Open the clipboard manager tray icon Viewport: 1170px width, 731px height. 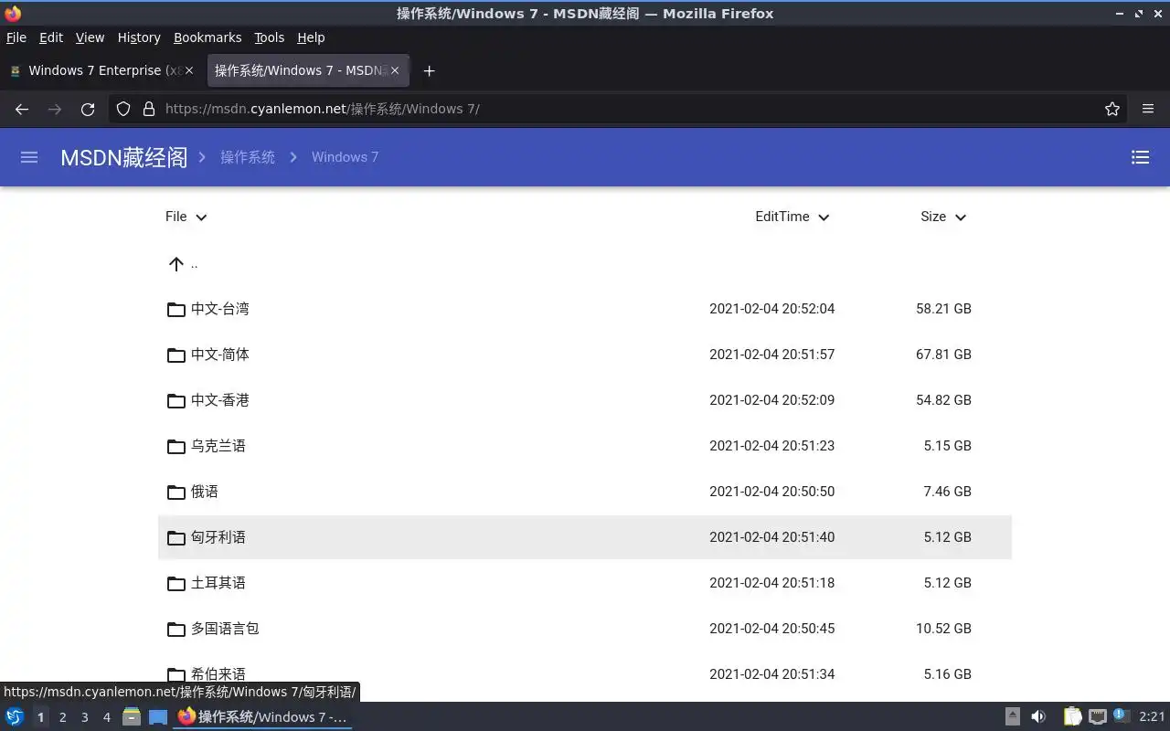[x=1072, y=716]
